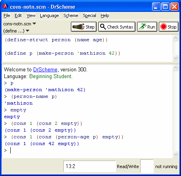Click the 'not running' status text
Viewport: 181px width, 176px height.
[x=166, y=166]
